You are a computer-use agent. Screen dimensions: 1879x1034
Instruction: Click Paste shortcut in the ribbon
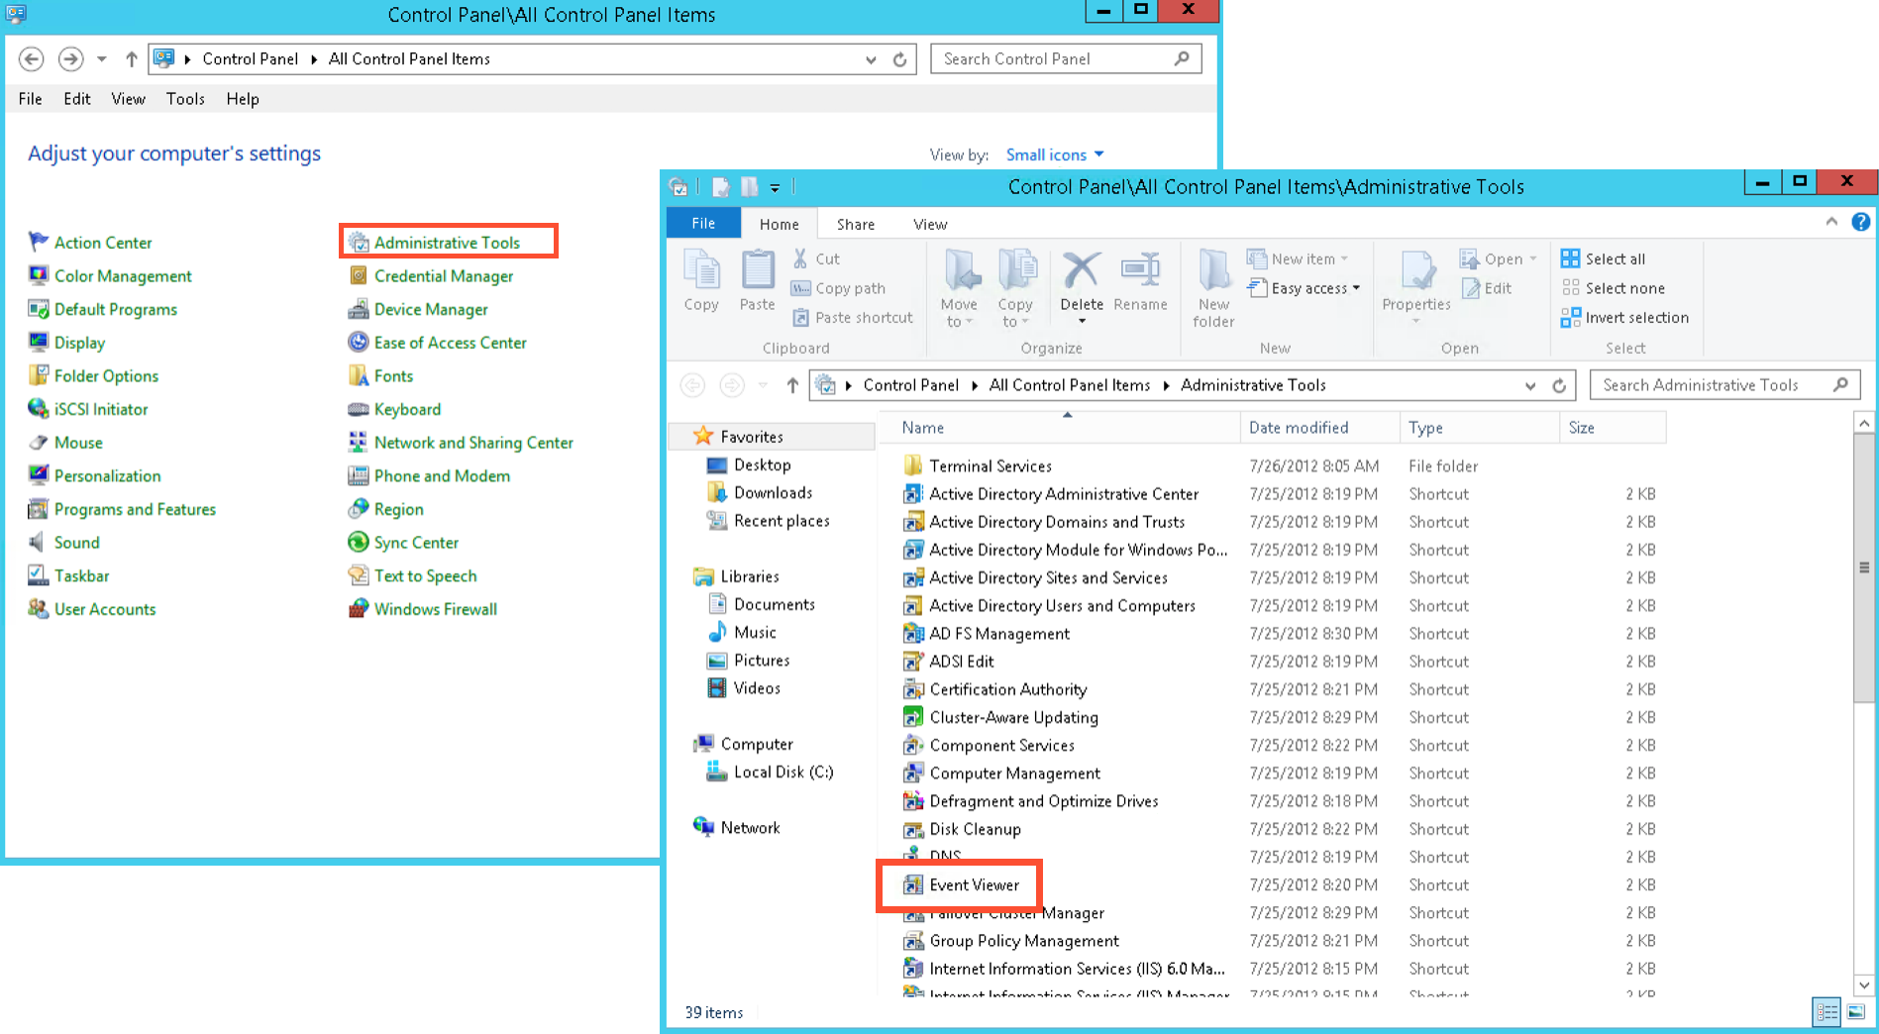(x=852, y=317)
